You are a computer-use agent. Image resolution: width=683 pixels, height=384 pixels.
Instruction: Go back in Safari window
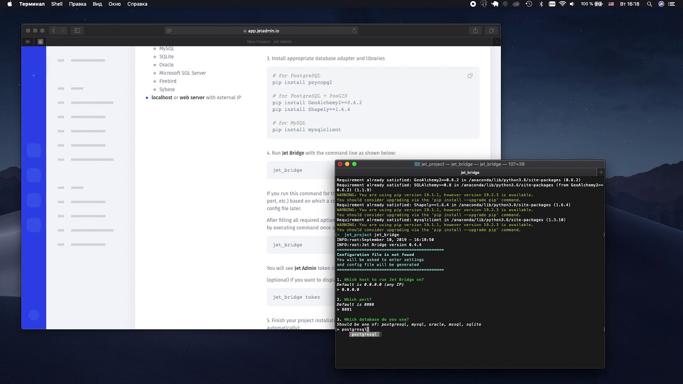tap(53, 30)
